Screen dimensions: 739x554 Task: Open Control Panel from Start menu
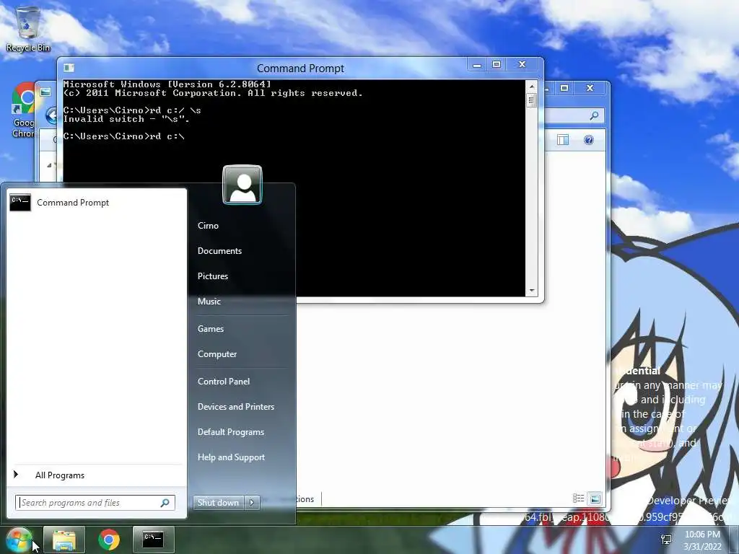pyautogui.click(x=224, y=382)
